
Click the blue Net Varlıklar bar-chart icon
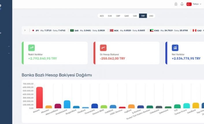(175, 48)
